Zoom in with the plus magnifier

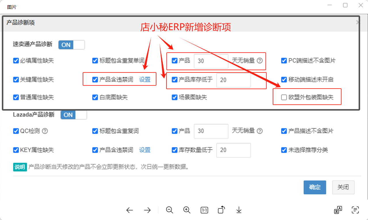187,210
